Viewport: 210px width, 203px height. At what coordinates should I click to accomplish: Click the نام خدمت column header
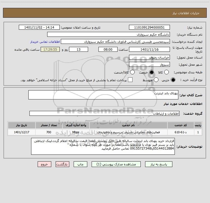tap(128, 125)
